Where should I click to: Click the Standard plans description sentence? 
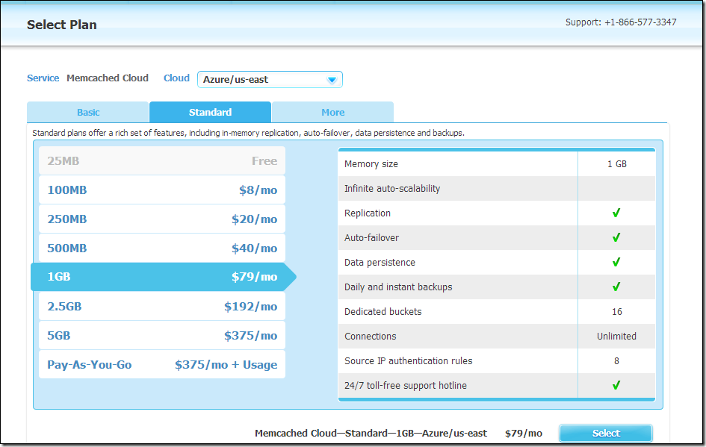click(x=248, y=133)
